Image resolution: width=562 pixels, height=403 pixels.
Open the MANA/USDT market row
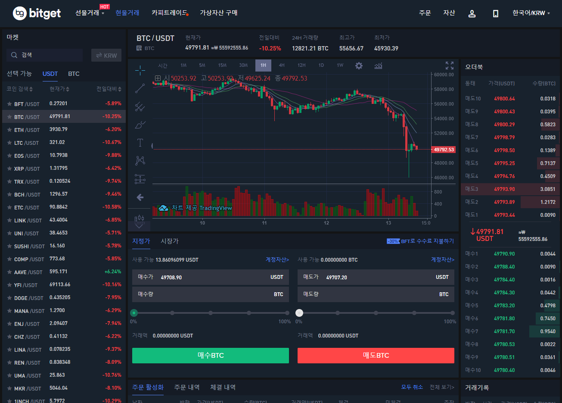point(64,311)
